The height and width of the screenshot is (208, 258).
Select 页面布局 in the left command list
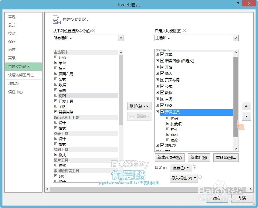[66, 74]
